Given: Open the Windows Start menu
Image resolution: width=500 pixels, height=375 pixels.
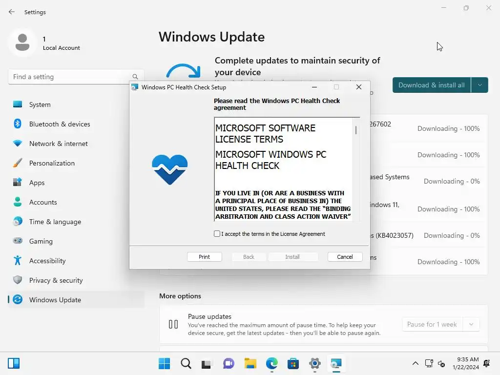Looking at the screenshot, I should 164,363.
